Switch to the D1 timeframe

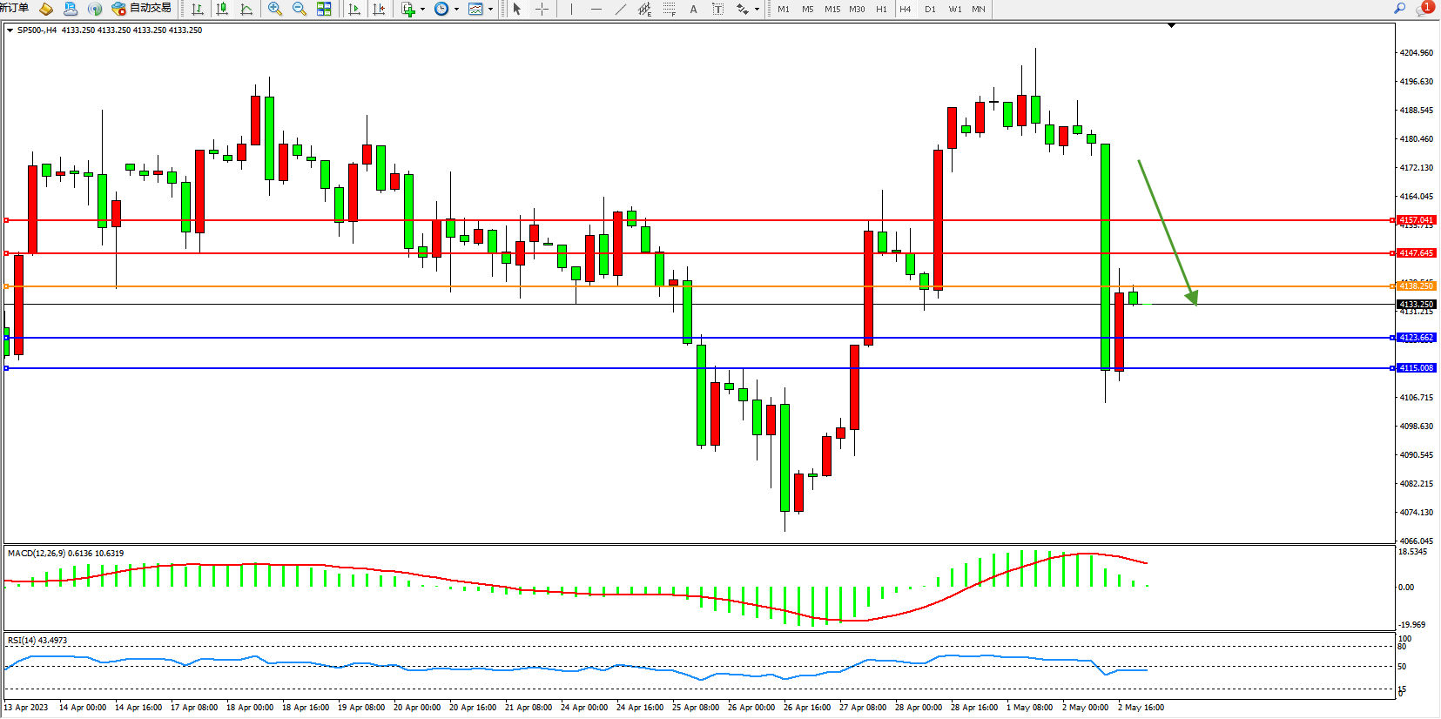click(x=930, y=9)
